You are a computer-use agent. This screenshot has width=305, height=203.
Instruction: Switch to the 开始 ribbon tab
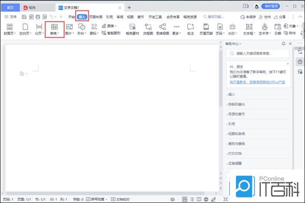(71, 17)
